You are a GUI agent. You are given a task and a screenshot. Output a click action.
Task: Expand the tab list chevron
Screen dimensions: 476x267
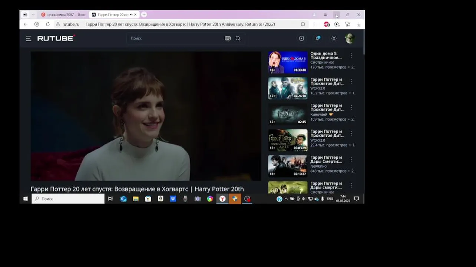point(33,15)
